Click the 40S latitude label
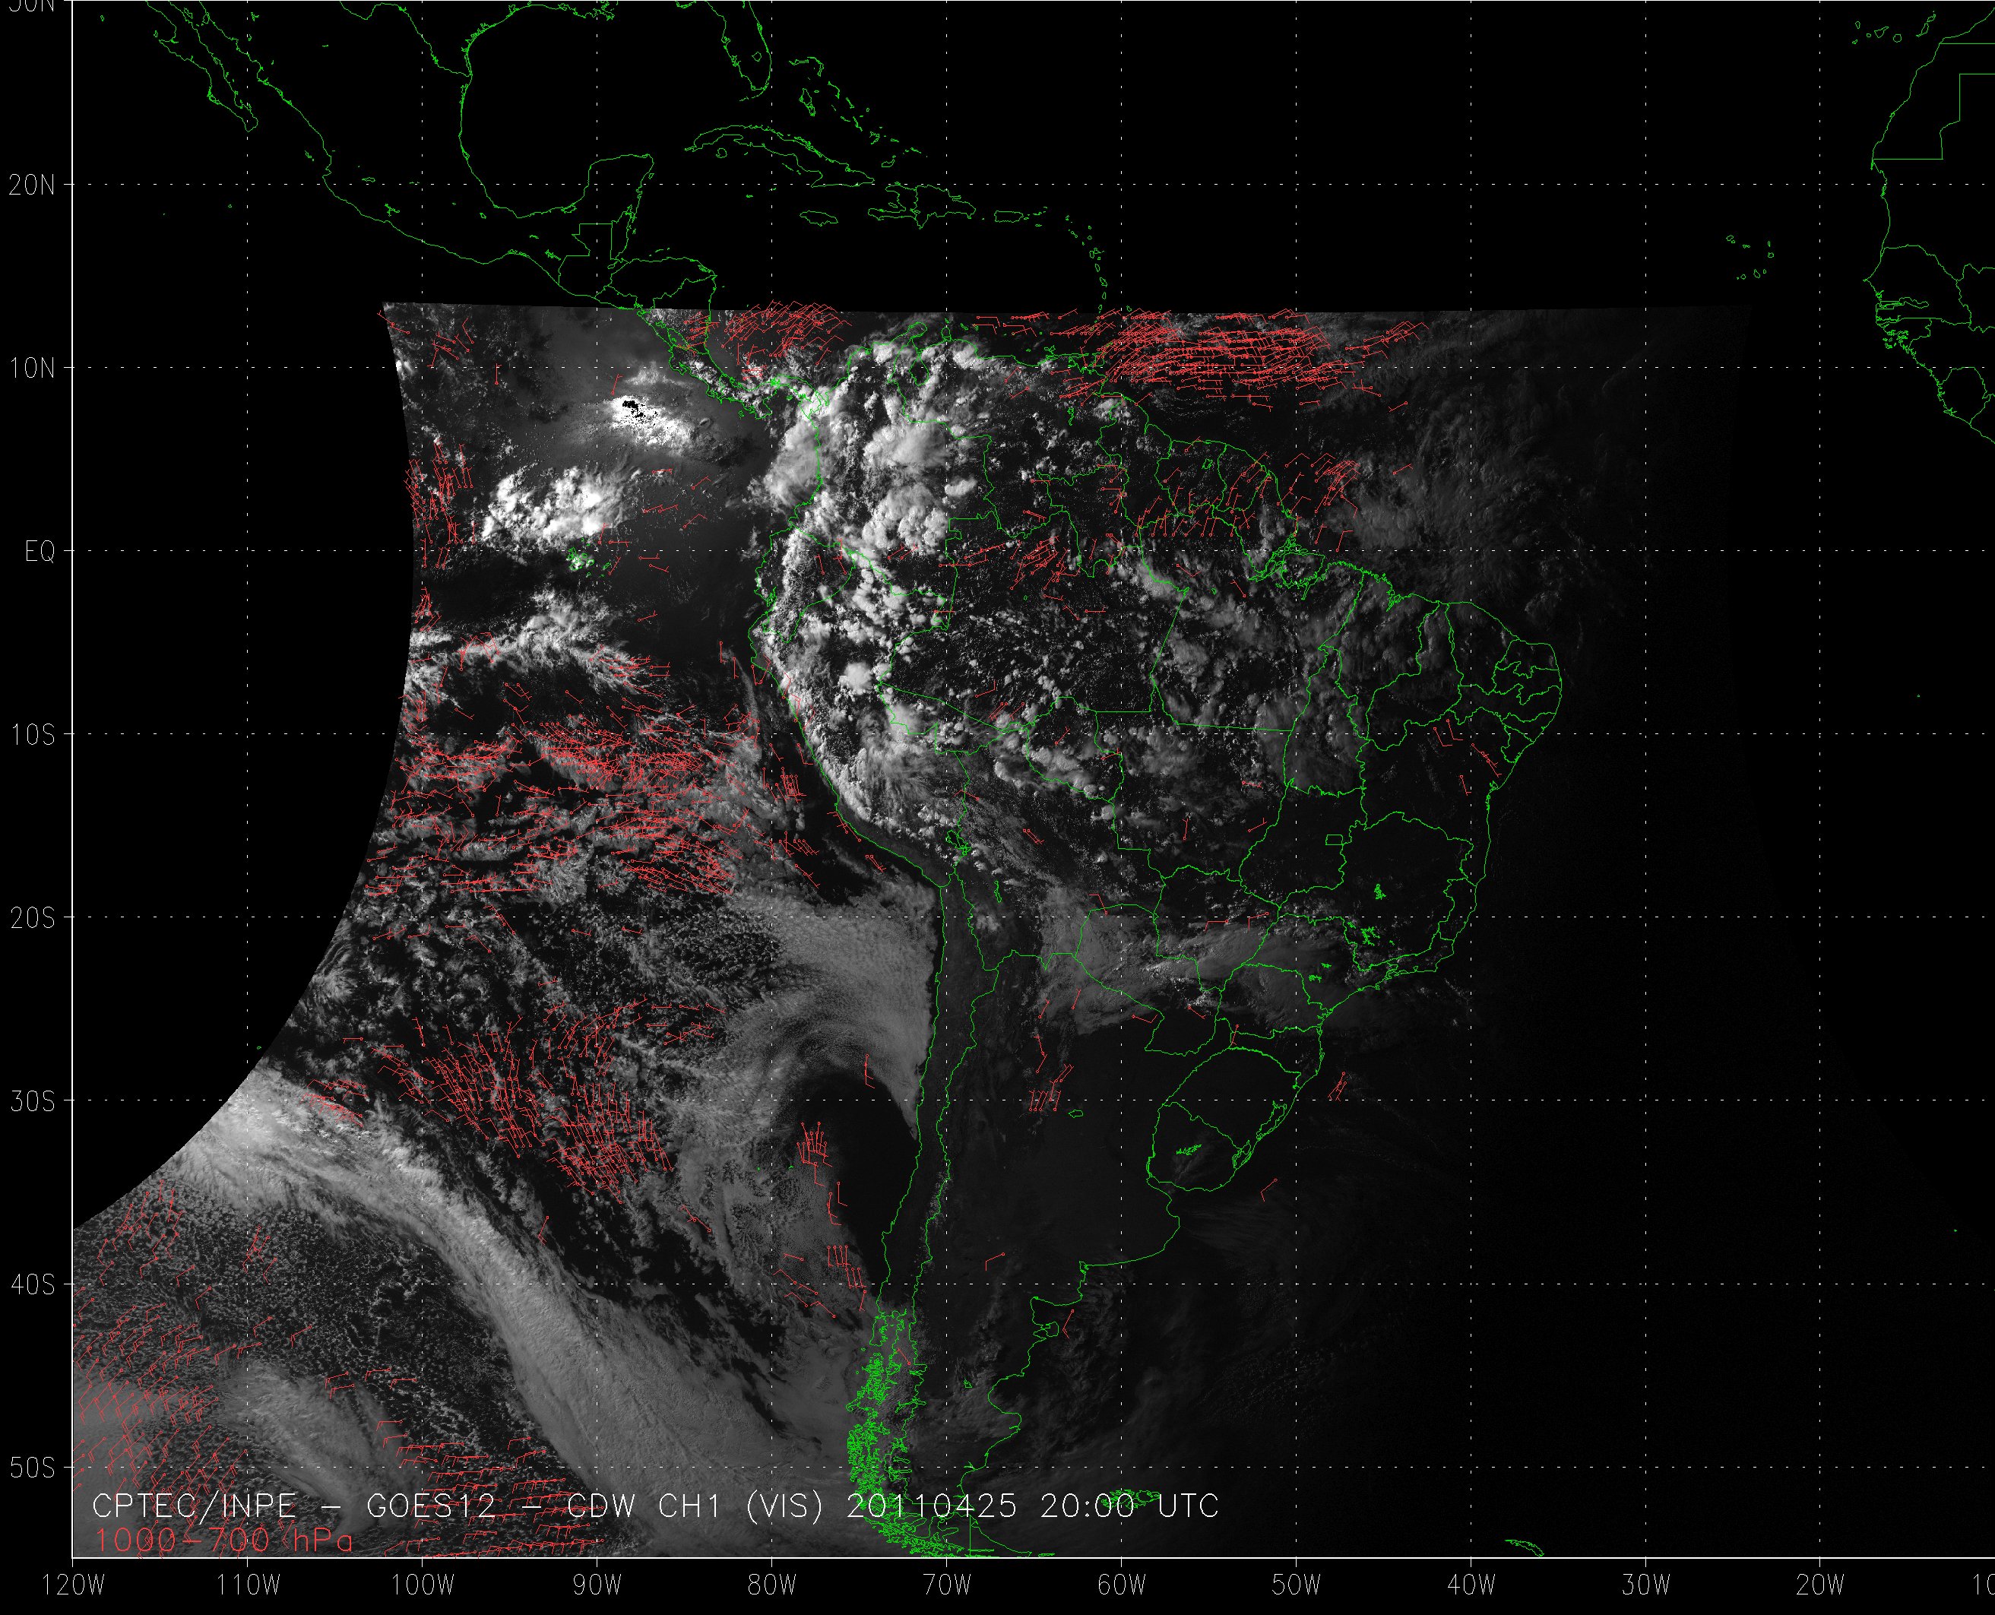This screenshot has height=1615, width=1995. point(33,1284)
